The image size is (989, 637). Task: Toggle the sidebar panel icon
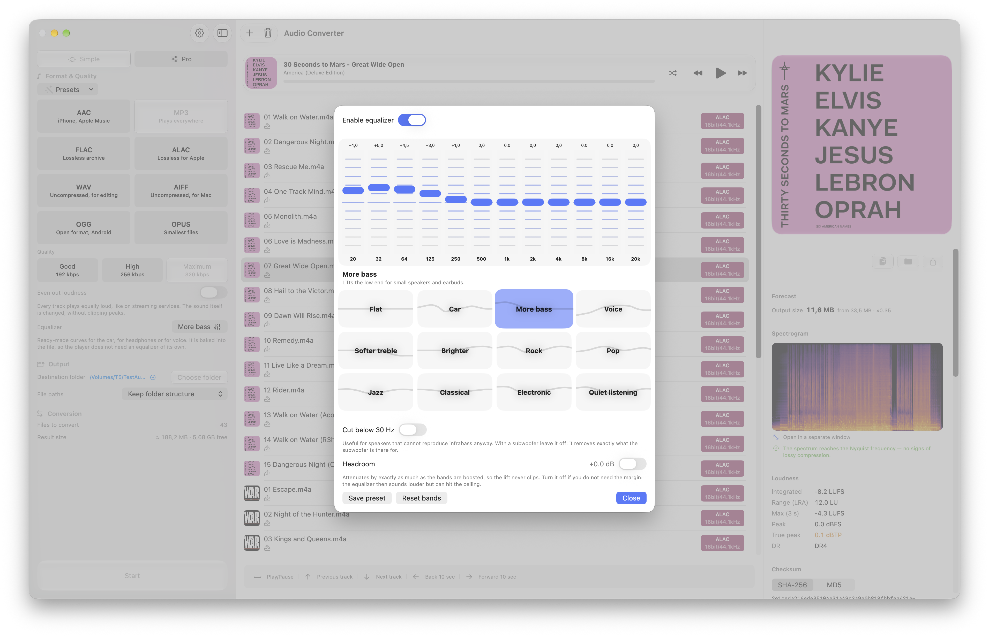(222, 33)
